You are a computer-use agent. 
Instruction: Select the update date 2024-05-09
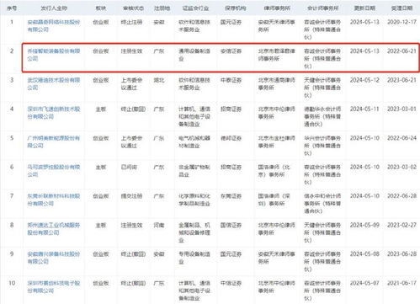click(x=364, y=225)
